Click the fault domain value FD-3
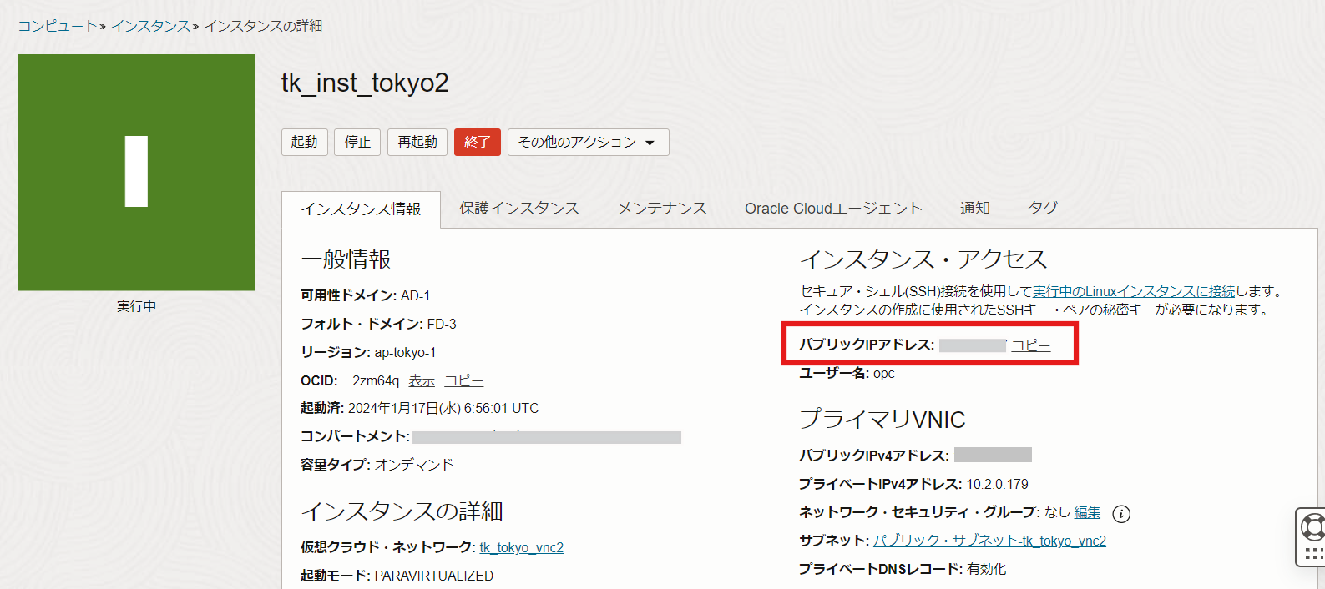This screenshot has width=1325, height=589. 442,324
